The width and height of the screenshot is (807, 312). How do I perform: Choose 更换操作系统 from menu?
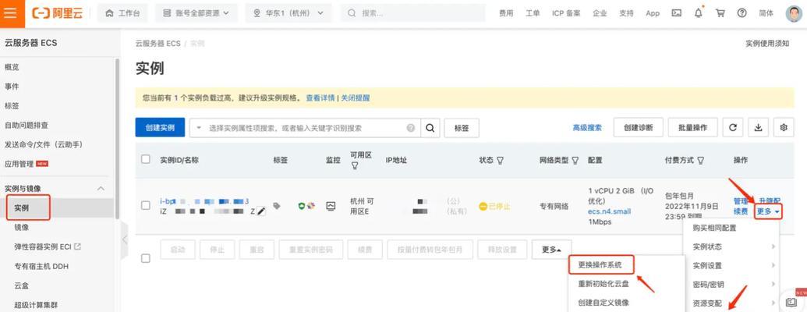(x=600, y=265)
